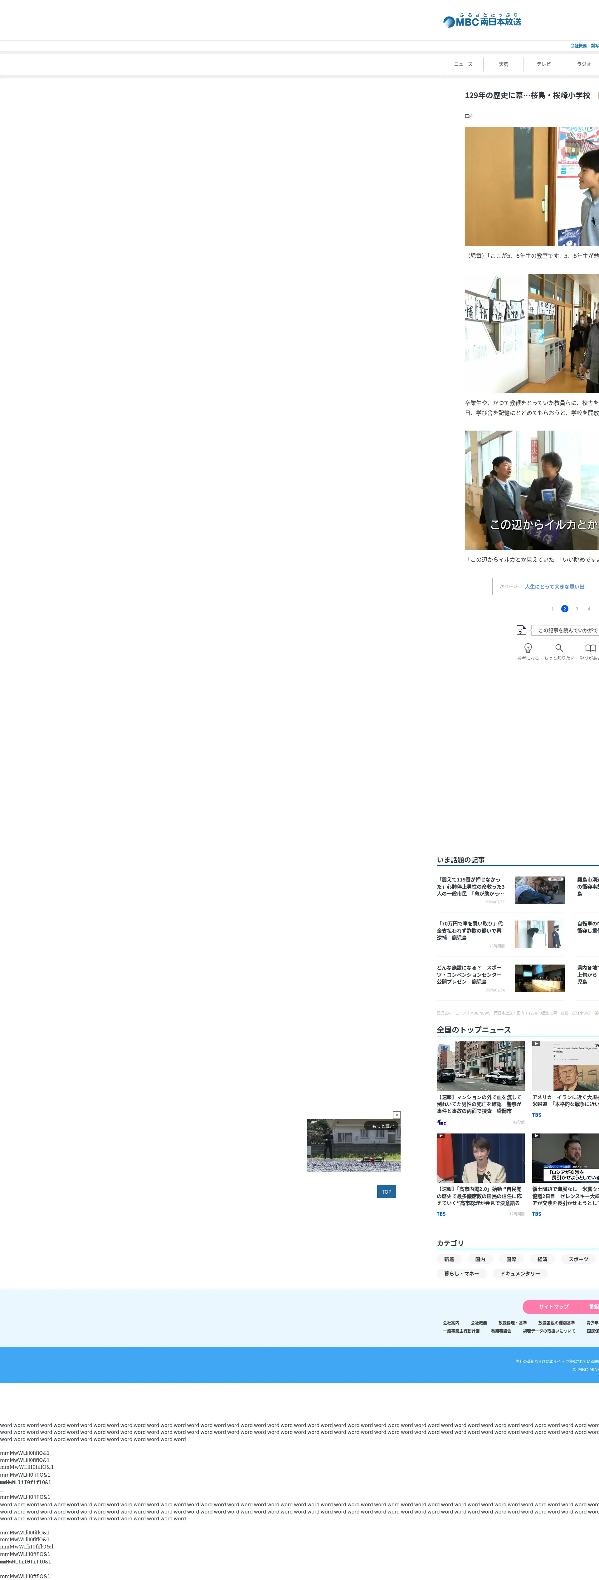Select the ドキュメンタリー category chip
Image resolution: width=599 pixels, height=1580 pixels.
[520, 1273]
